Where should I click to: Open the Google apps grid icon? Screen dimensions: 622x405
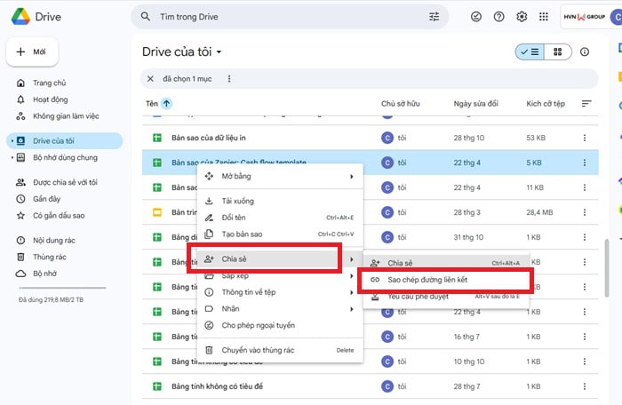pos(544,16)
